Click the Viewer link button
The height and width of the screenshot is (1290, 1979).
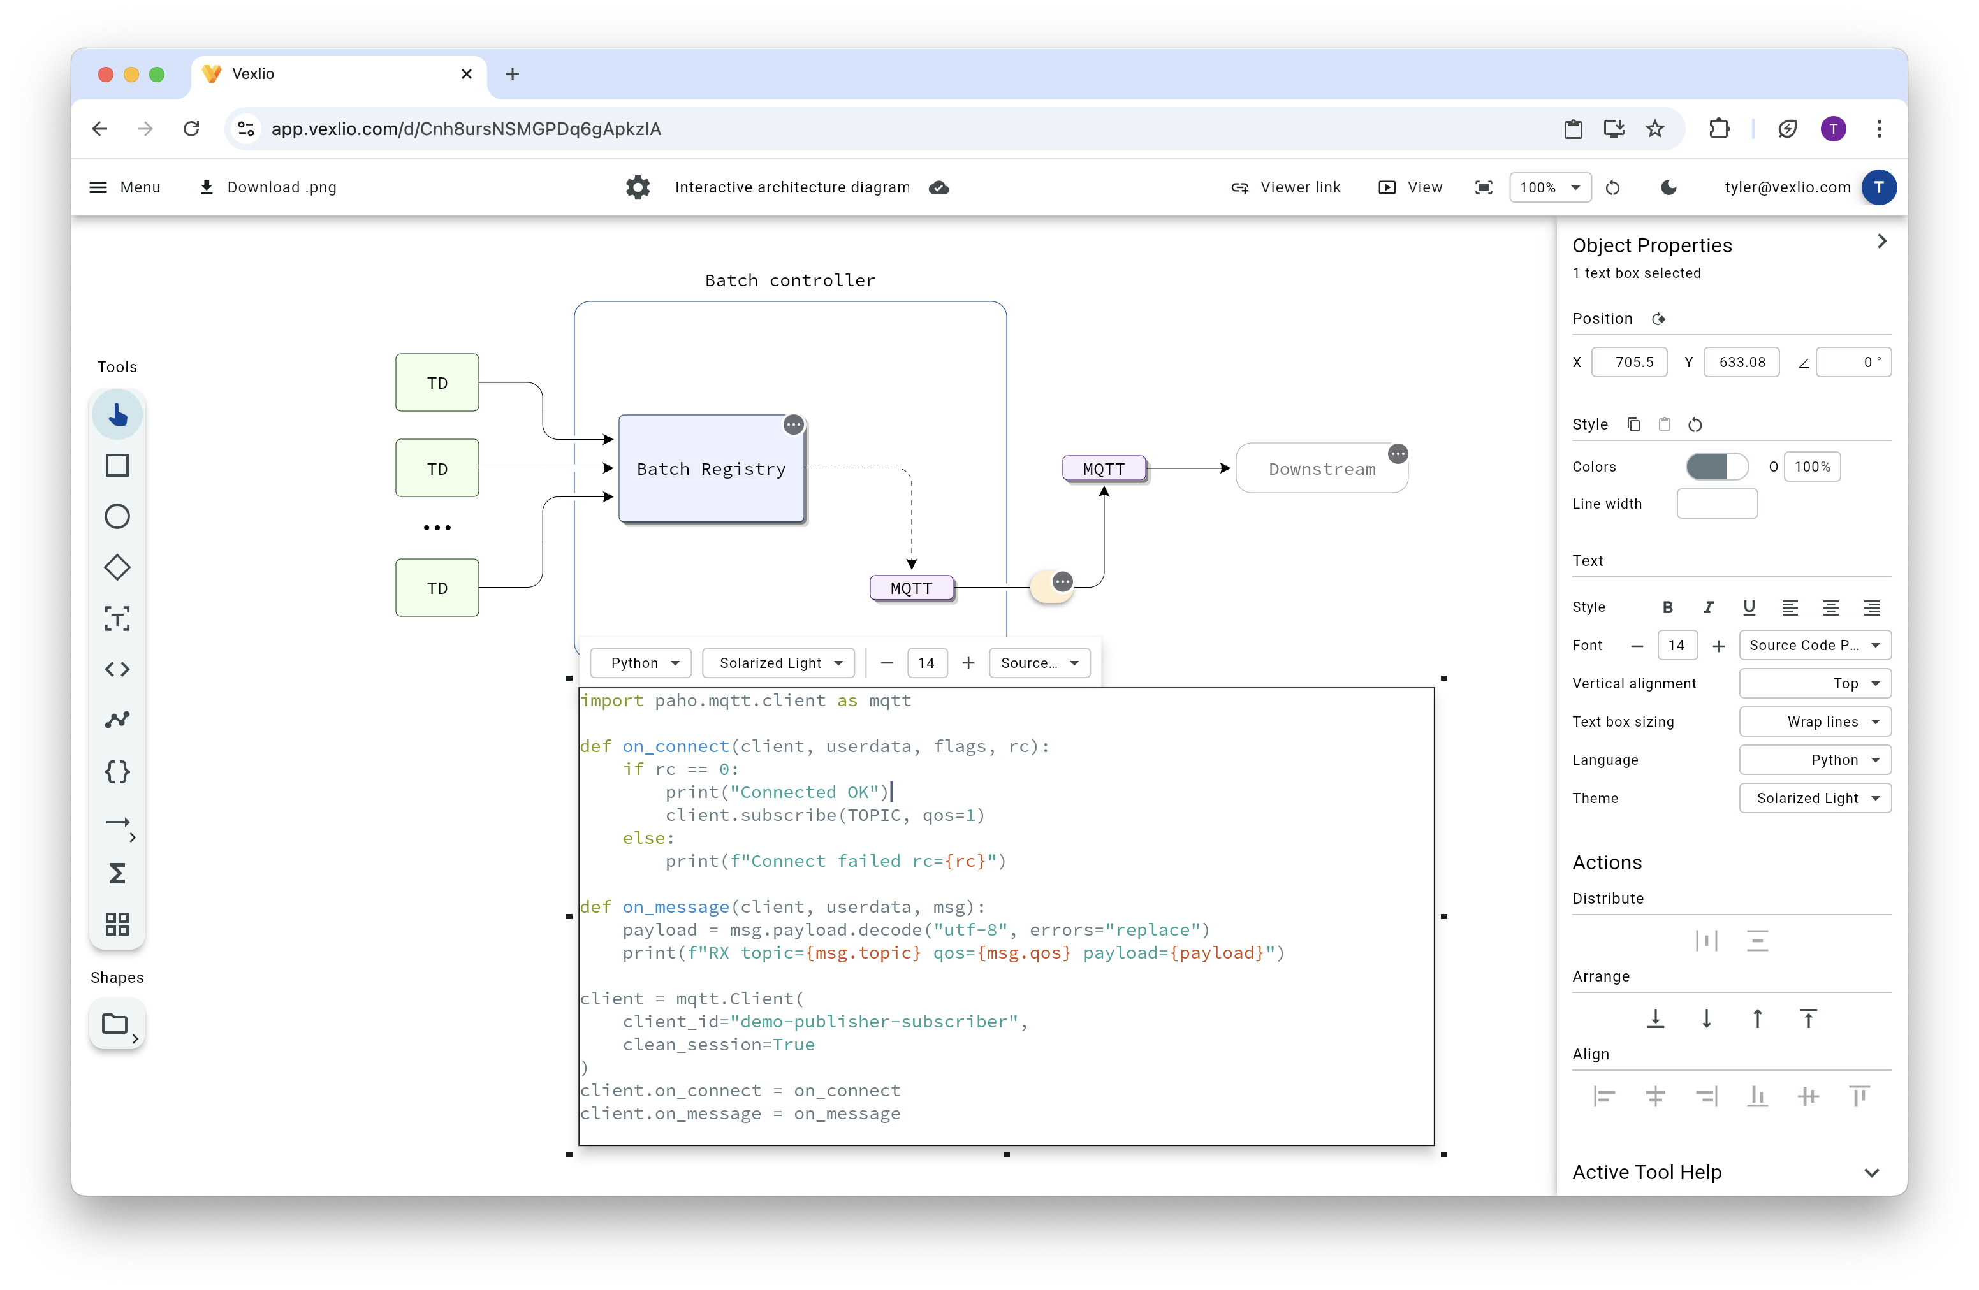point(1285,187)
